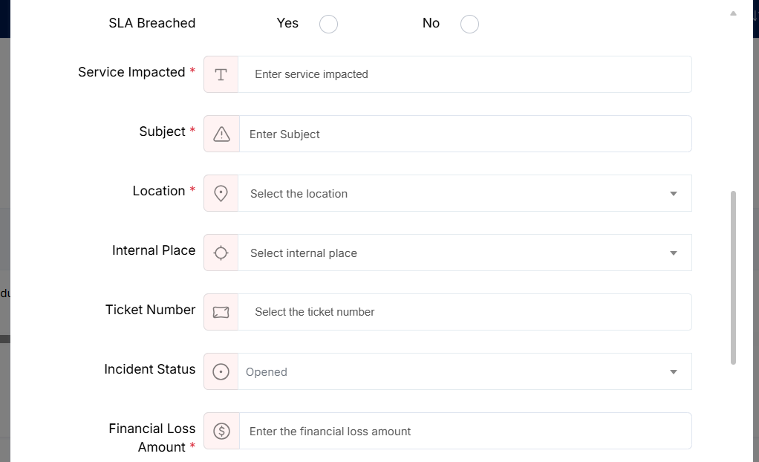Focus the Enter service impacted field
Screen dimensions: 759x462
pyautogui.click(x=465, y=74)
